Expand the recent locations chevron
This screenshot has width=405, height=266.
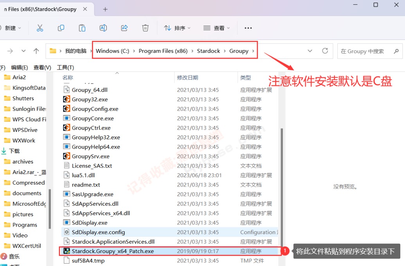(23, 51)
